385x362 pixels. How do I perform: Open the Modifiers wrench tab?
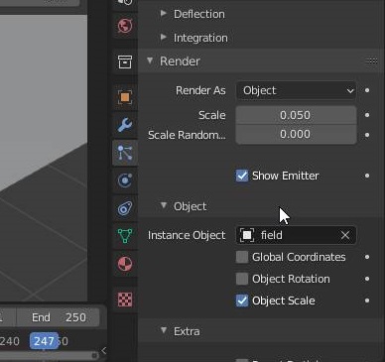pyautogui.click(x=125, y=125)
